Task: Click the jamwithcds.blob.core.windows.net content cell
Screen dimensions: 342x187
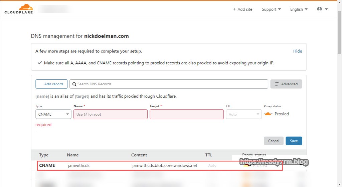Action: coord(165,165)
